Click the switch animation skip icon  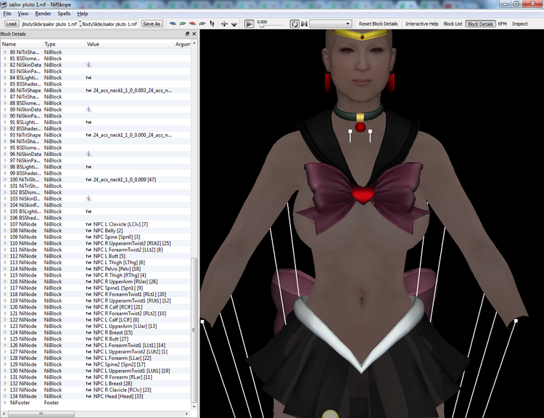pos(304,24)
